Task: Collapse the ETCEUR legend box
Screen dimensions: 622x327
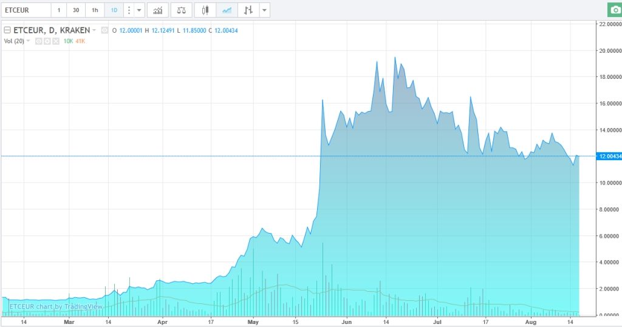Action: point(7,30)
